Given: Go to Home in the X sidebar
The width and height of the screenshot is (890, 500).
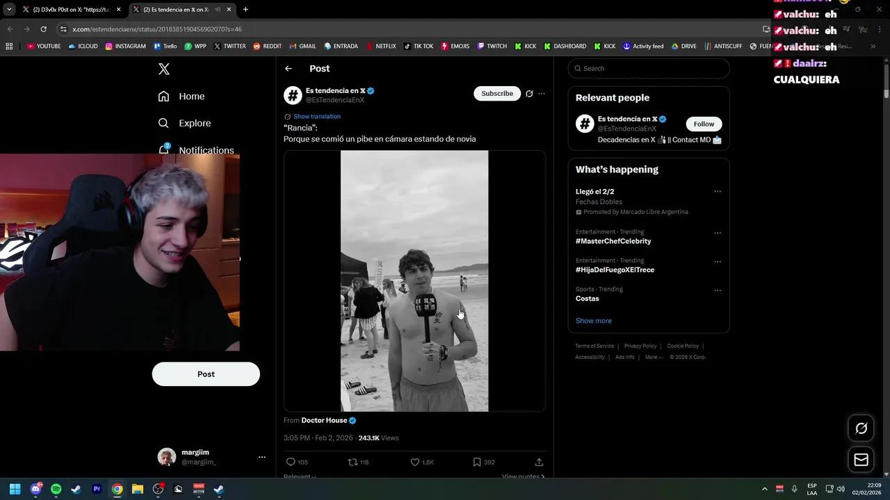Looking at the screenshot, I should click(181, 97).
